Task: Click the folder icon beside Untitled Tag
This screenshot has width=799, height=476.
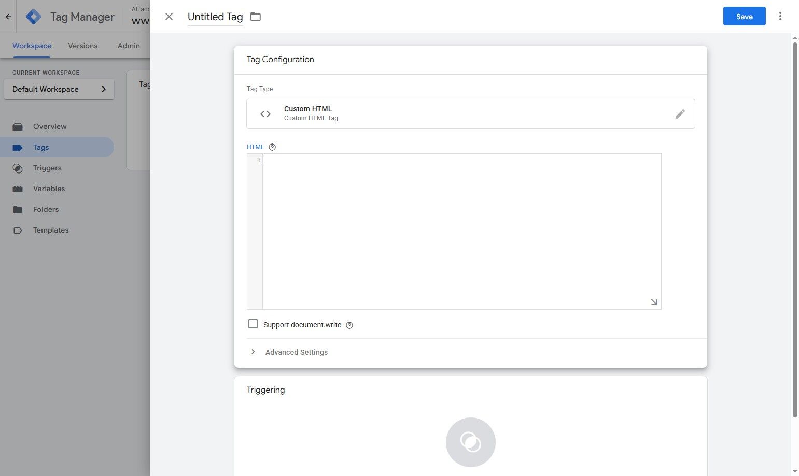Action: (256, 17)
